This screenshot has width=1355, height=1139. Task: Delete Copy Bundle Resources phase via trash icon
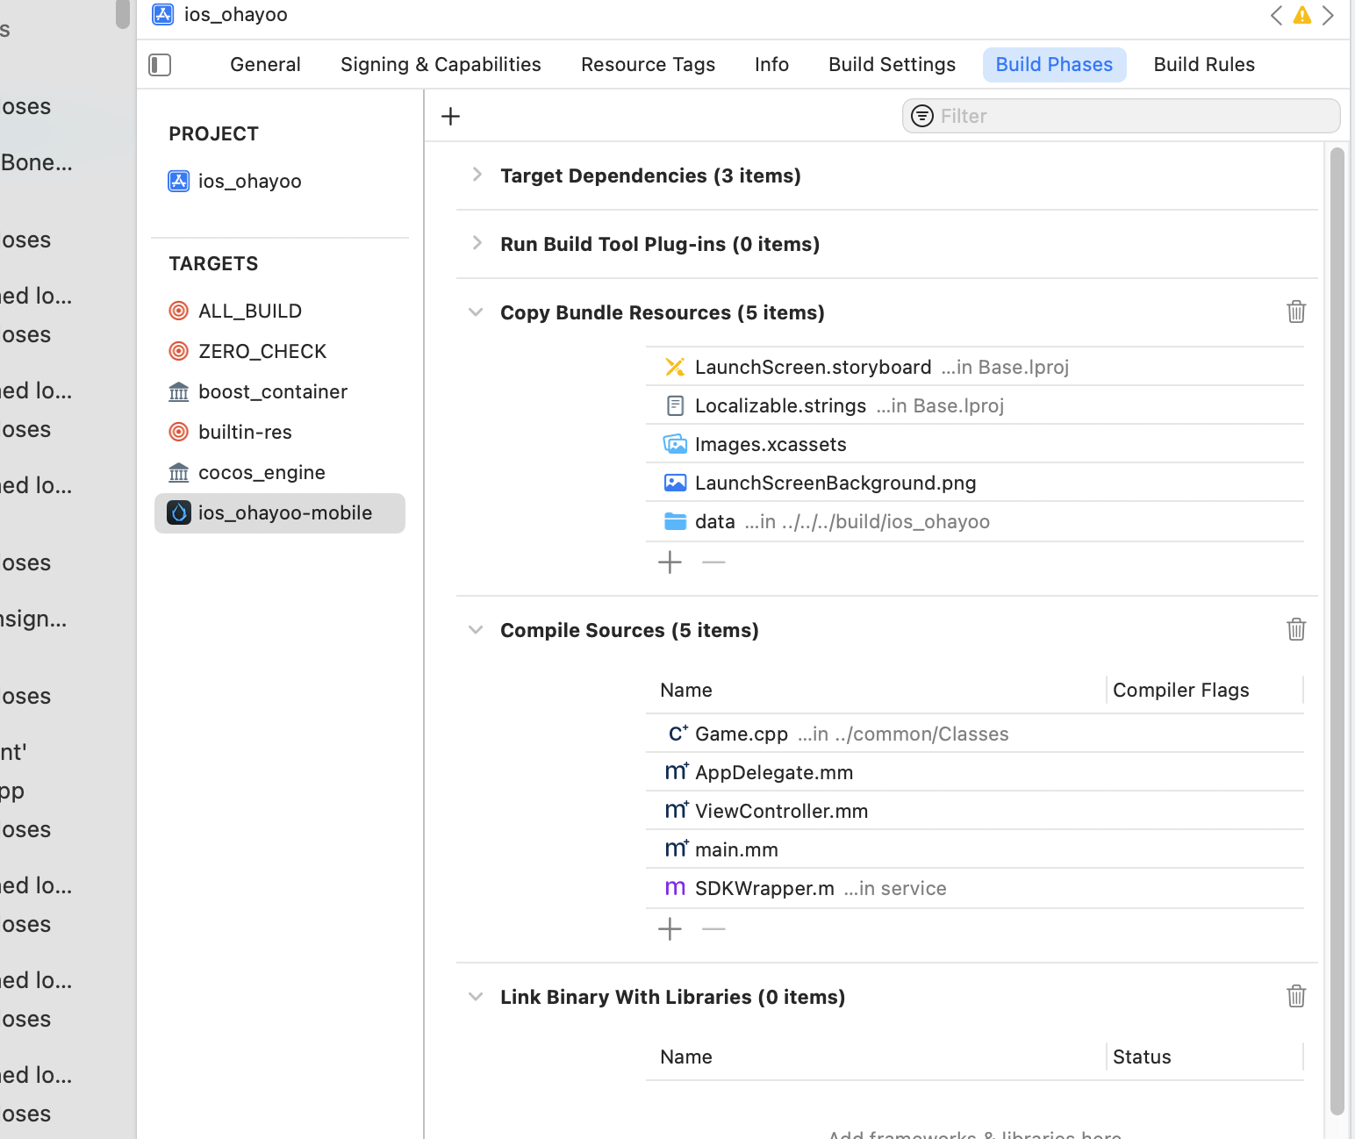[x=1296, y=312]
